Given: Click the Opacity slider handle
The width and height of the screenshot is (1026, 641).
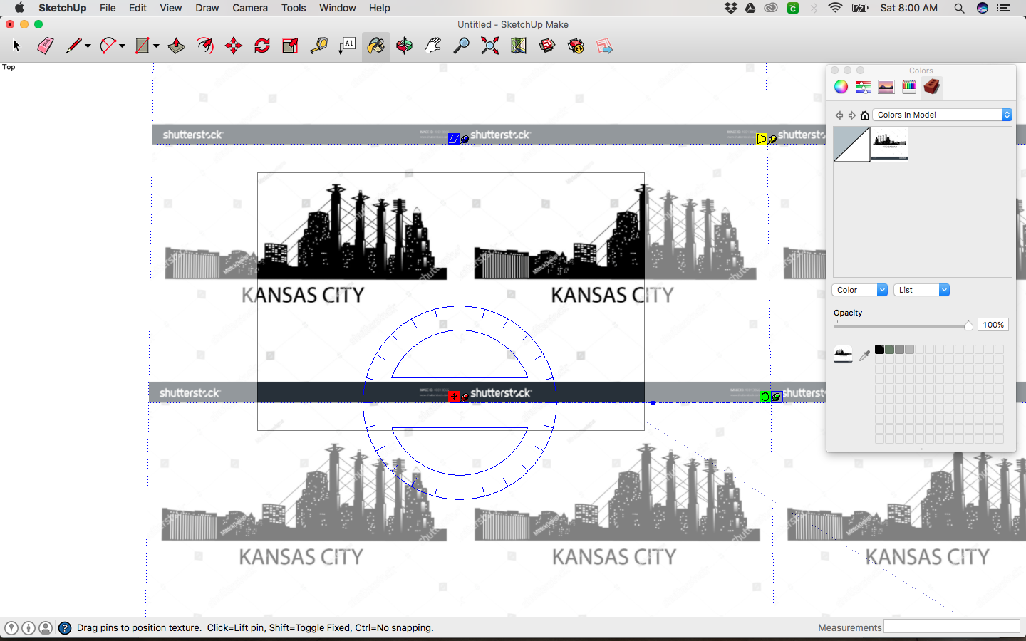Looking at the screenshot, I should tap(968, 325).
